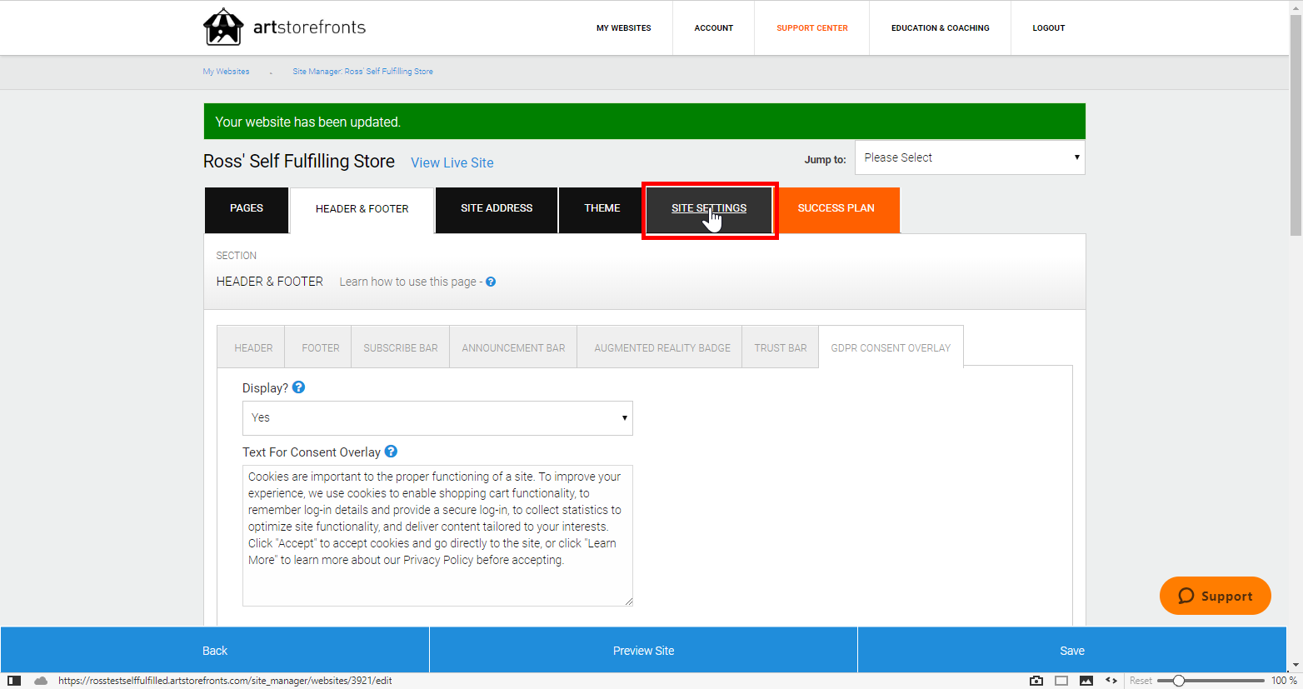
Task: Click My Websites breadcrumb link
Action: (226, 72)
